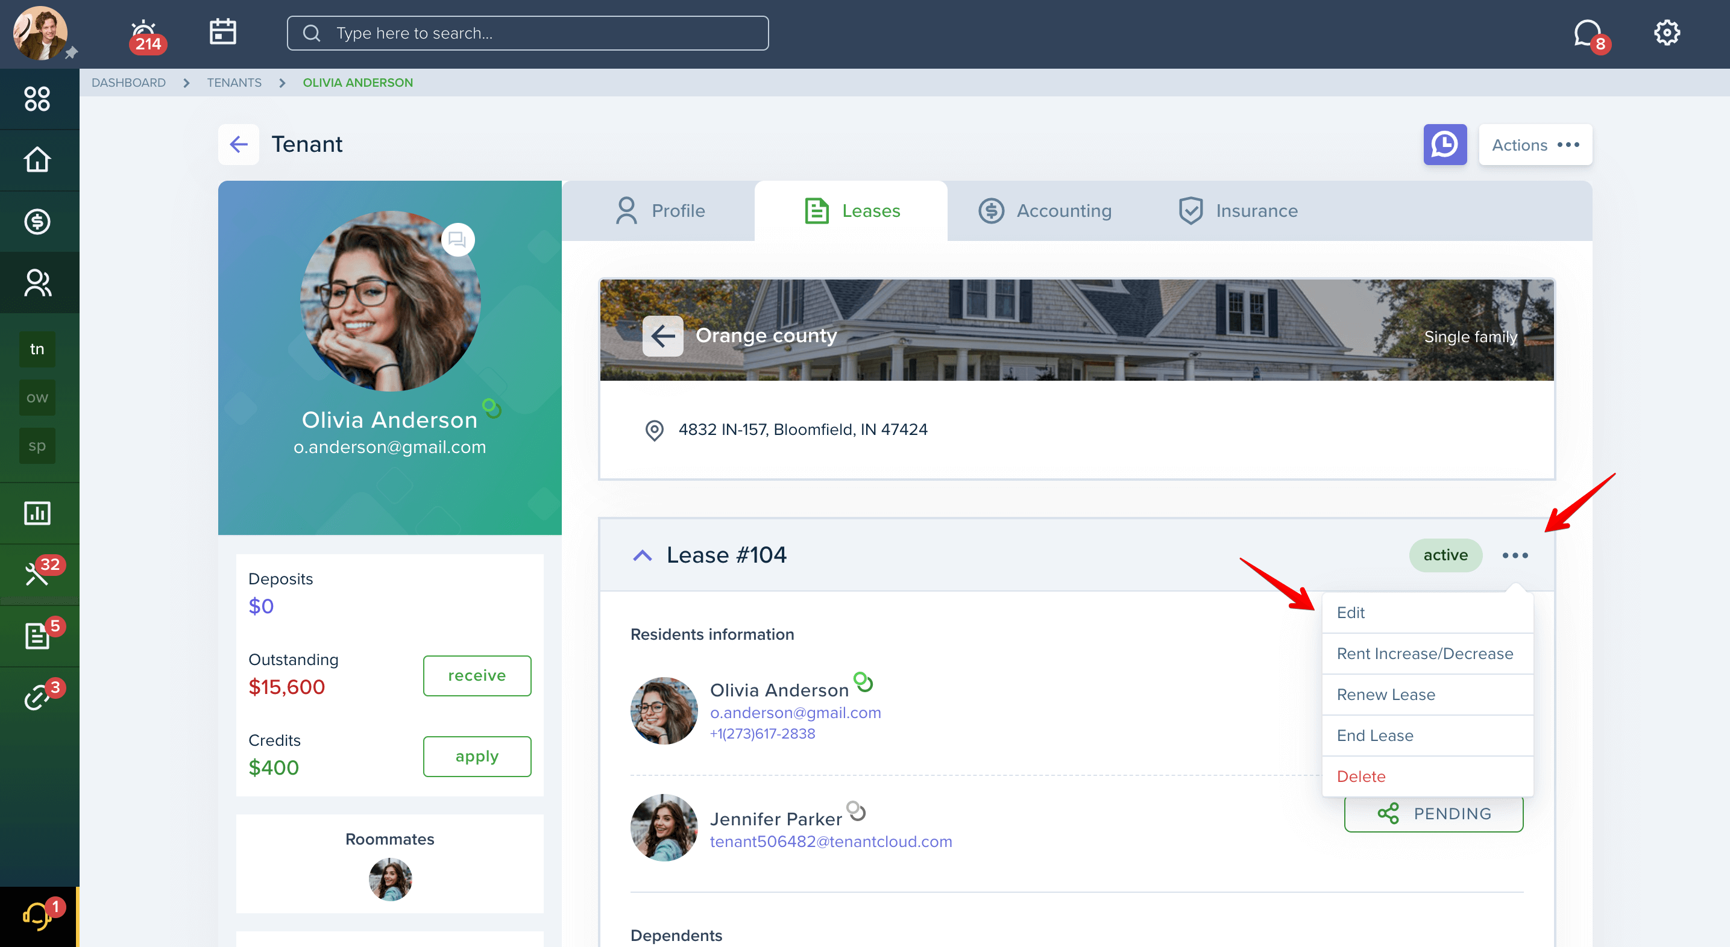Select the 'sp' service pros shortcut in sidebar
Viewport: 1730px width, 947px height.
(37, 446)
